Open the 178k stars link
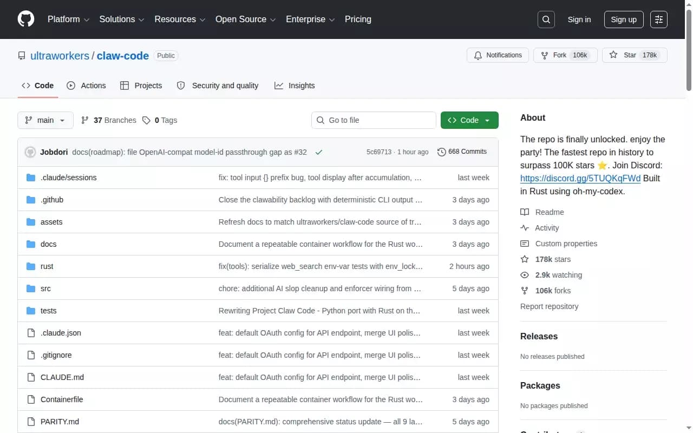Image resolution: width=693 pixels, height=433 pixels. 553,259
